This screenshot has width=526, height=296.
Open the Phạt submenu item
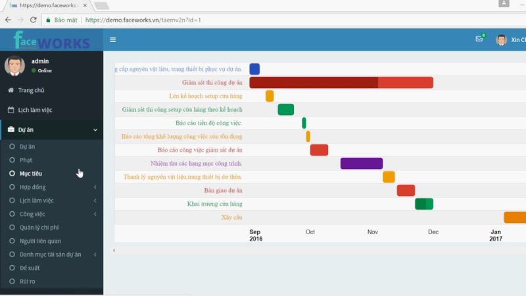[x=26, y=160]
